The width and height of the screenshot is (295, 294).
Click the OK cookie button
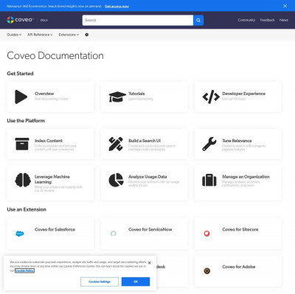point(136,281)
